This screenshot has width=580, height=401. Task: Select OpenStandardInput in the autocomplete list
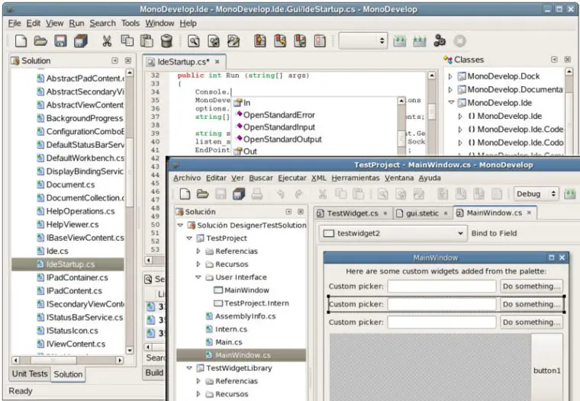[279, 127]
